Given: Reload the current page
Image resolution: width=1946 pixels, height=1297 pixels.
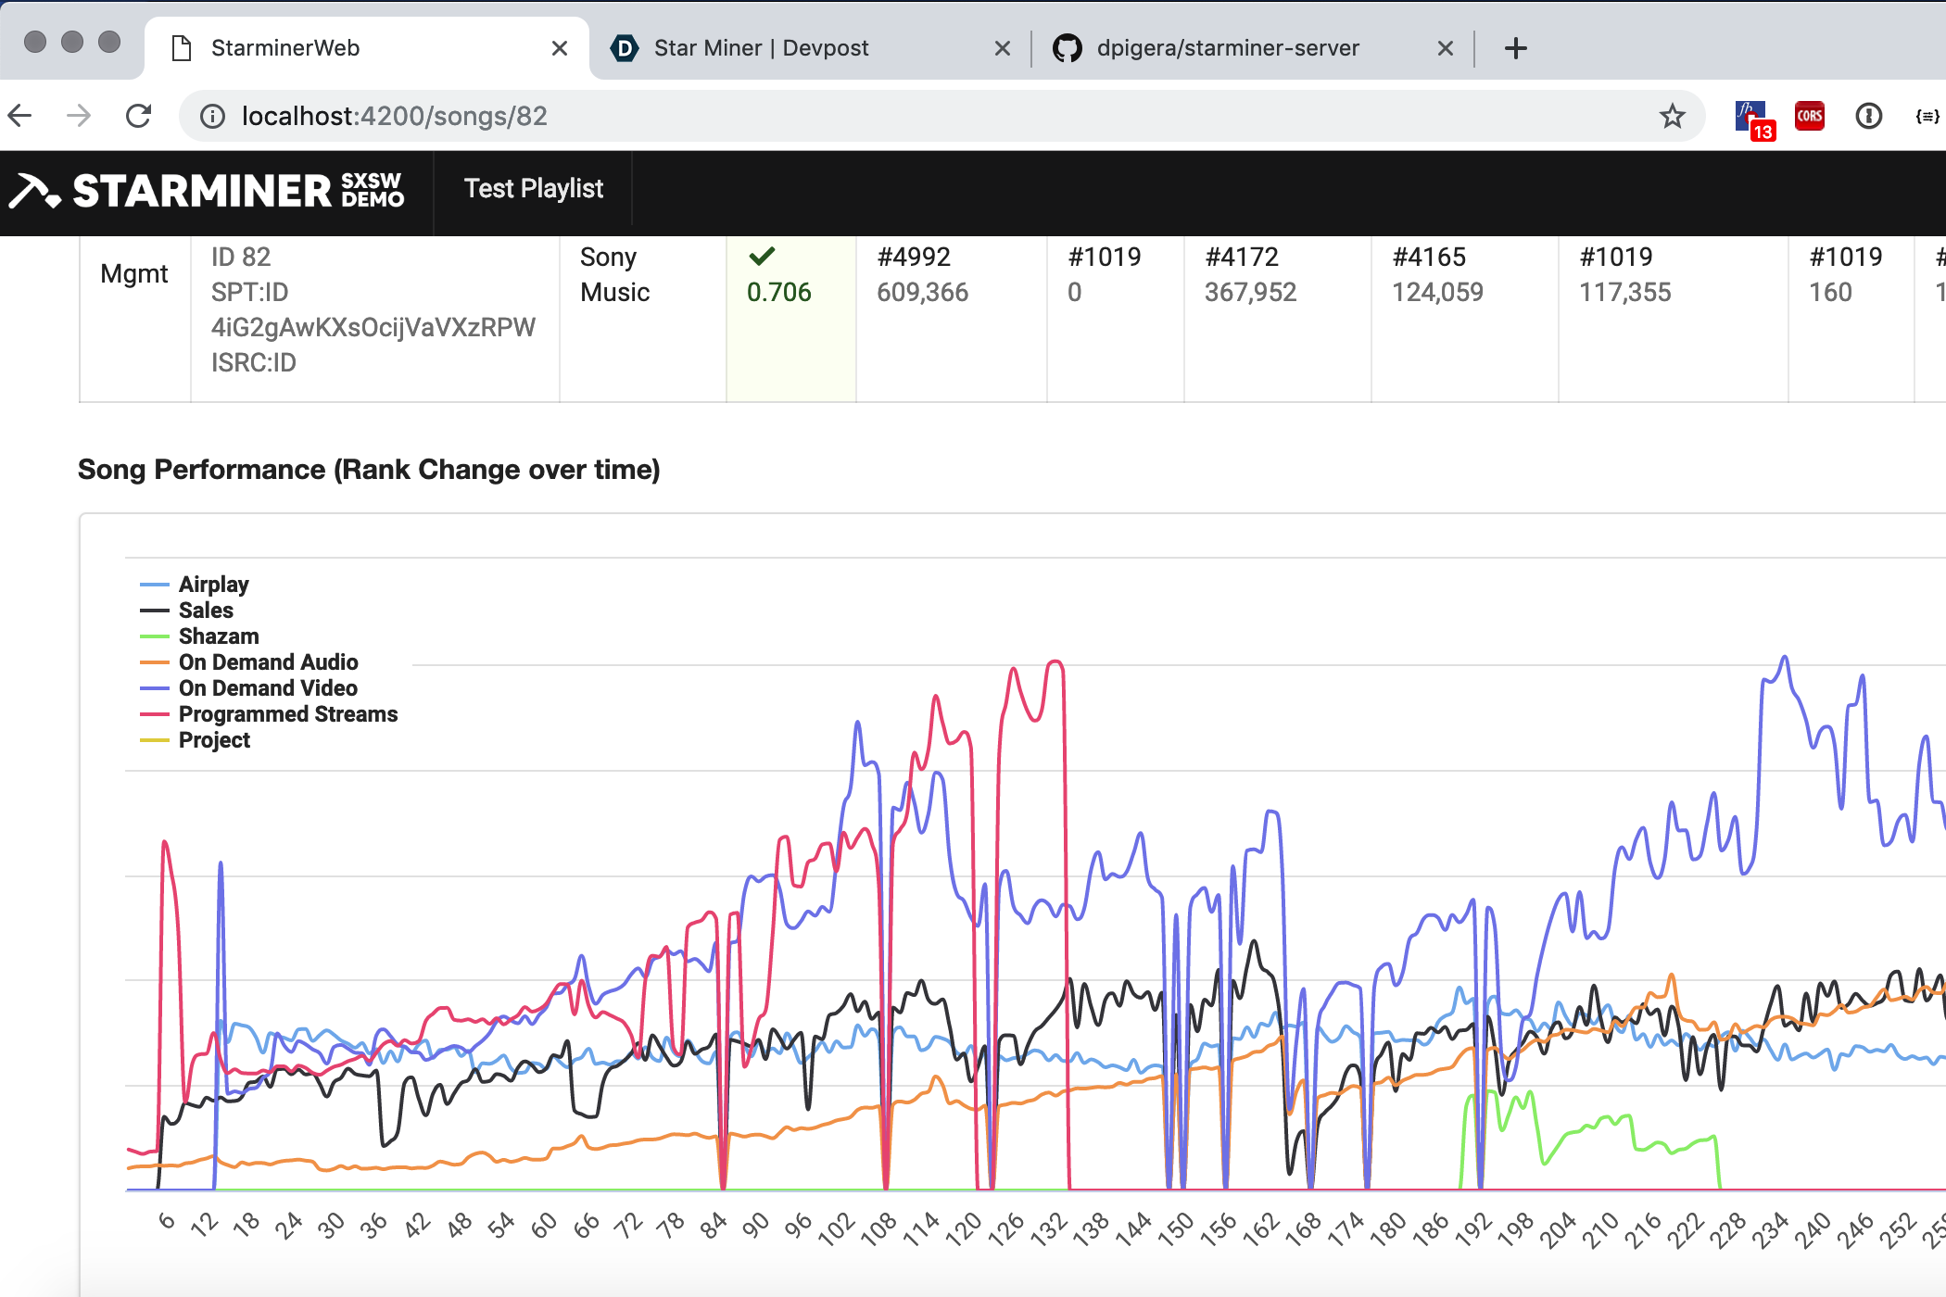Looking at the screenshot, I should coord(139,116).
